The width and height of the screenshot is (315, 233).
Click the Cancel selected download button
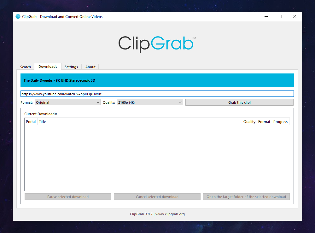point(157,197)
